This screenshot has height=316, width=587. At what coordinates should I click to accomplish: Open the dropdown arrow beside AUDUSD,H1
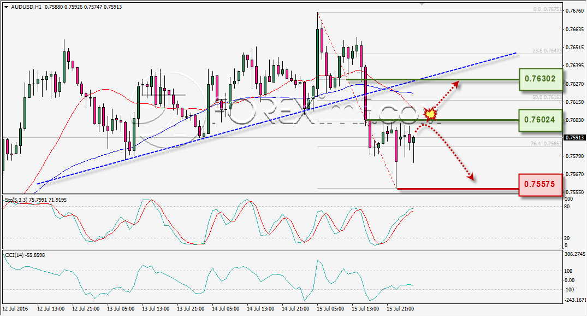tap(6, 7)
